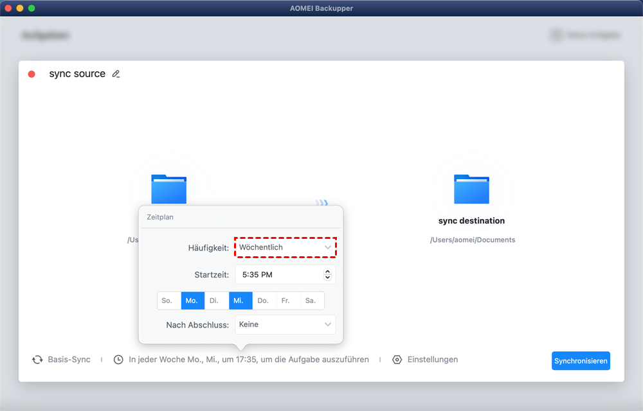Increase the Startzeit with the up arrow
This screenshot has width=643, height=411.
[x=327, y=272]
